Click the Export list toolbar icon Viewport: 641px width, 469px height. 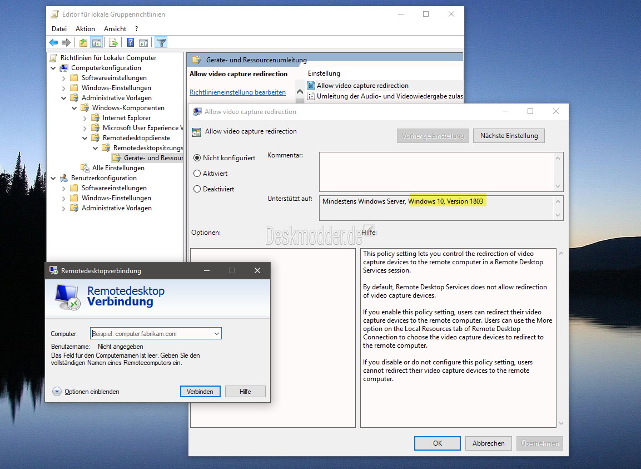click(x=113, y=43)
